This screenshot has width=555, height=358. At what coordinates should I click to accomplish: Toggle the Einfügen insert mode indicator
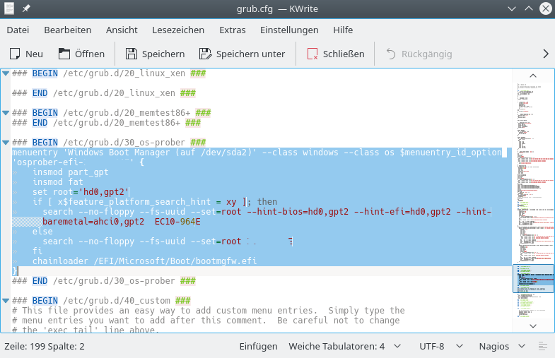pyautogui.click(x=258, y=346)
